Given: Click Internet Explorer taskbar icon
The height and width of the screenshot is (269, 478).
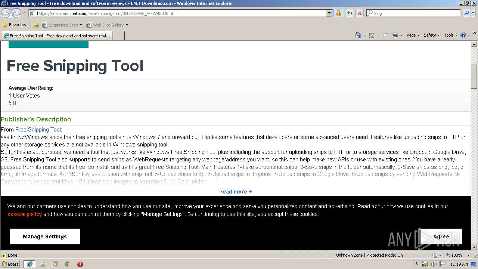Looking at the screenshot, I should [30, 264].
